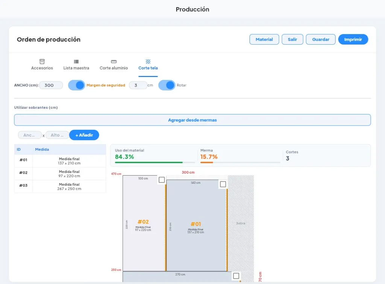Select table row #03 267 x 250 cm

(60, 186)
